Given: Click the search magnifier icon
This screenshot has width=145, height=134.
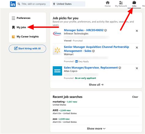Looking at the screenshot, I should (x=19, y=4).
